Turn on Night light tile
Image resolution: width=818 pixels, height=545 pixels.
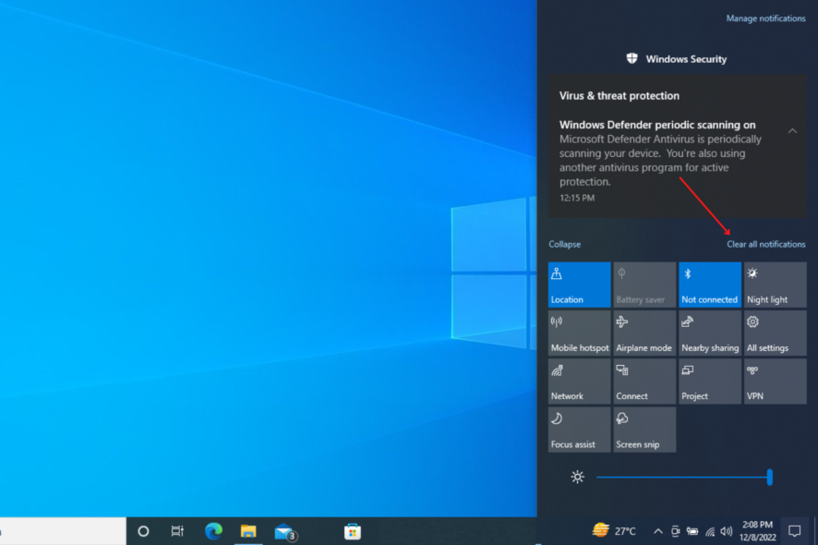tap(775, 285)
